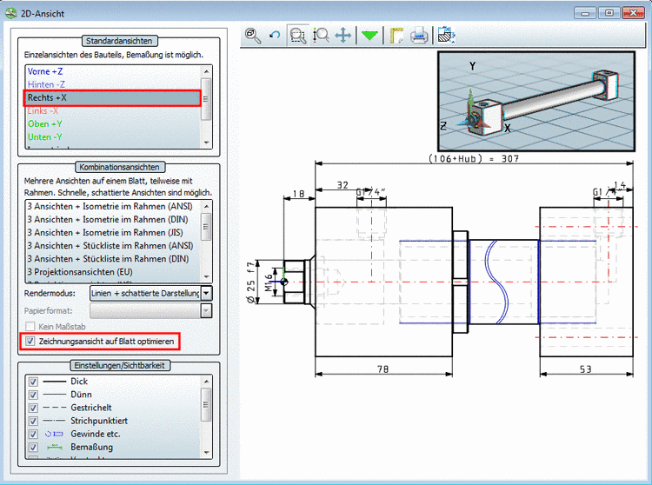Click the Kombinationsansichten list scrollbar thumb
The width and height of the screenshot is (652, 485).
click(x=206, y=227)
